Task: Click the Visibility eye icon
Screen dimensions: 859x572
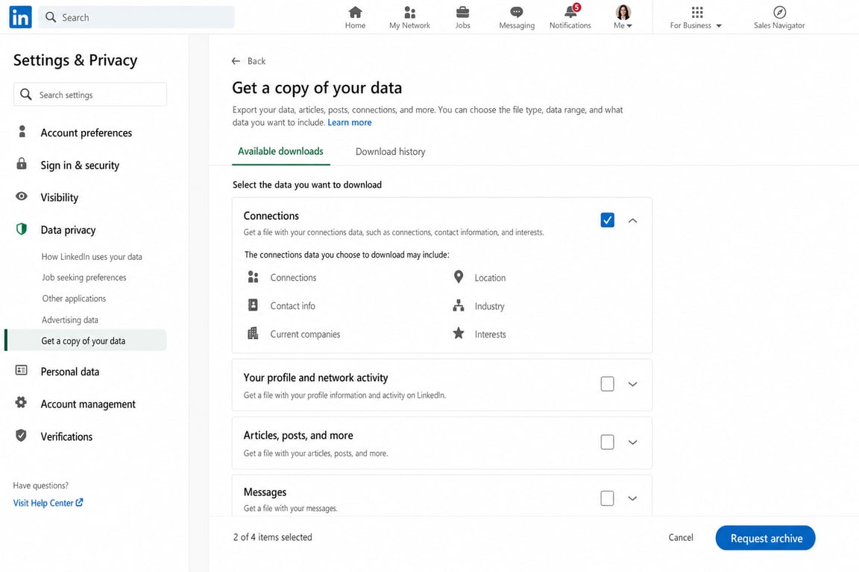Action: coord(22,196)
